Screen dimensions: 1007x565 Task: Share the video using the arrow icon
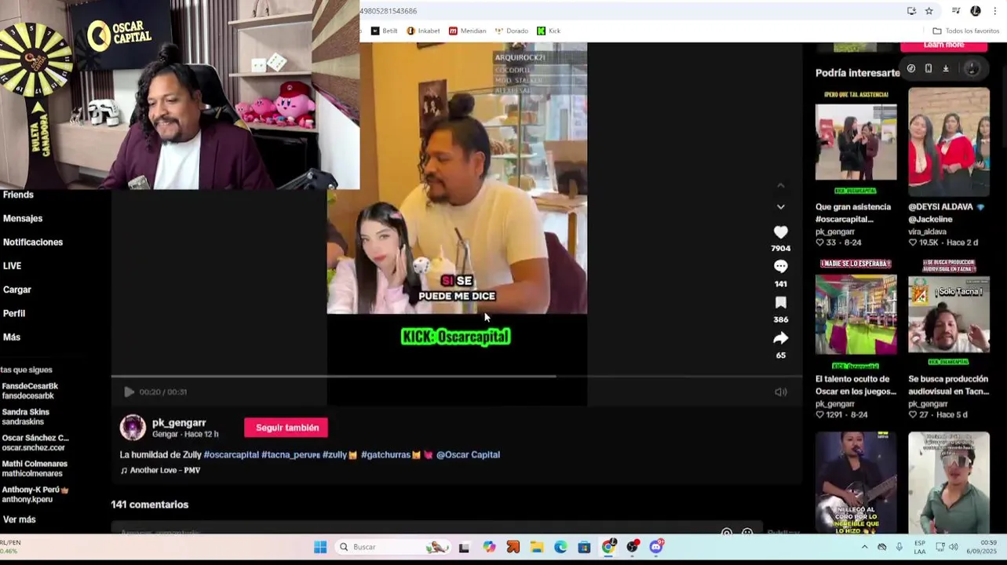click(x=780, y=338)
